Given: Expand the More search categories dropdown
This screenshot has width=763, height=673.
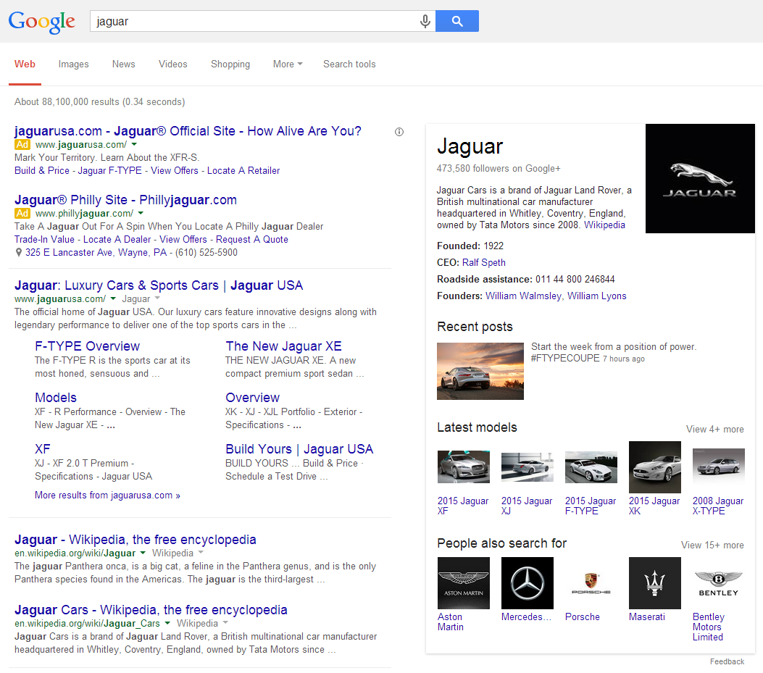Looking at the screenshot, I should 288,64.
